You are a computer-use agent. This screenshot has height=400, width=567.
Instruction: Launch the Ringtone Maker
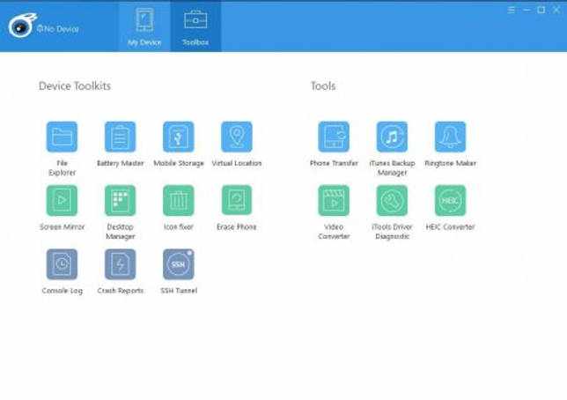[x=450, y=137]
